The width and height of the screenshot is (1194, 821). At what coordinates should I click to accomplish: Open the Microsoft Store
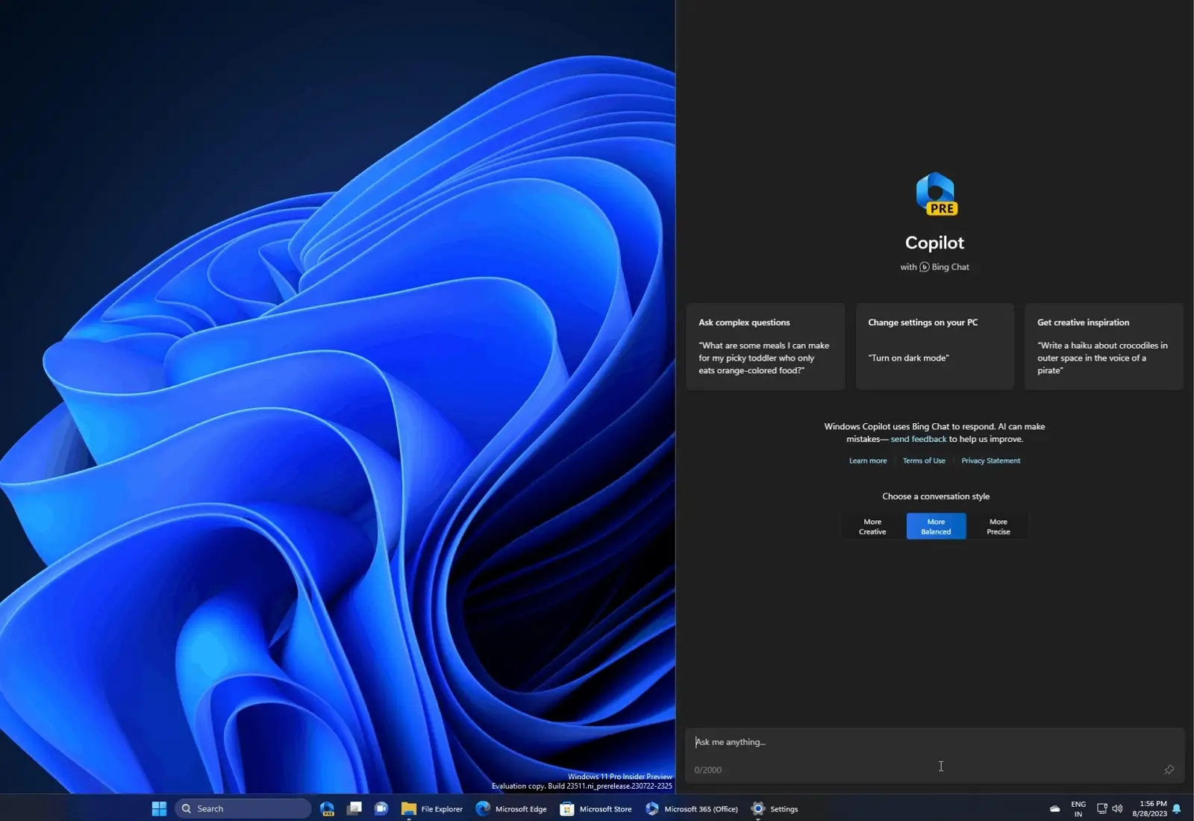[566, 808]
